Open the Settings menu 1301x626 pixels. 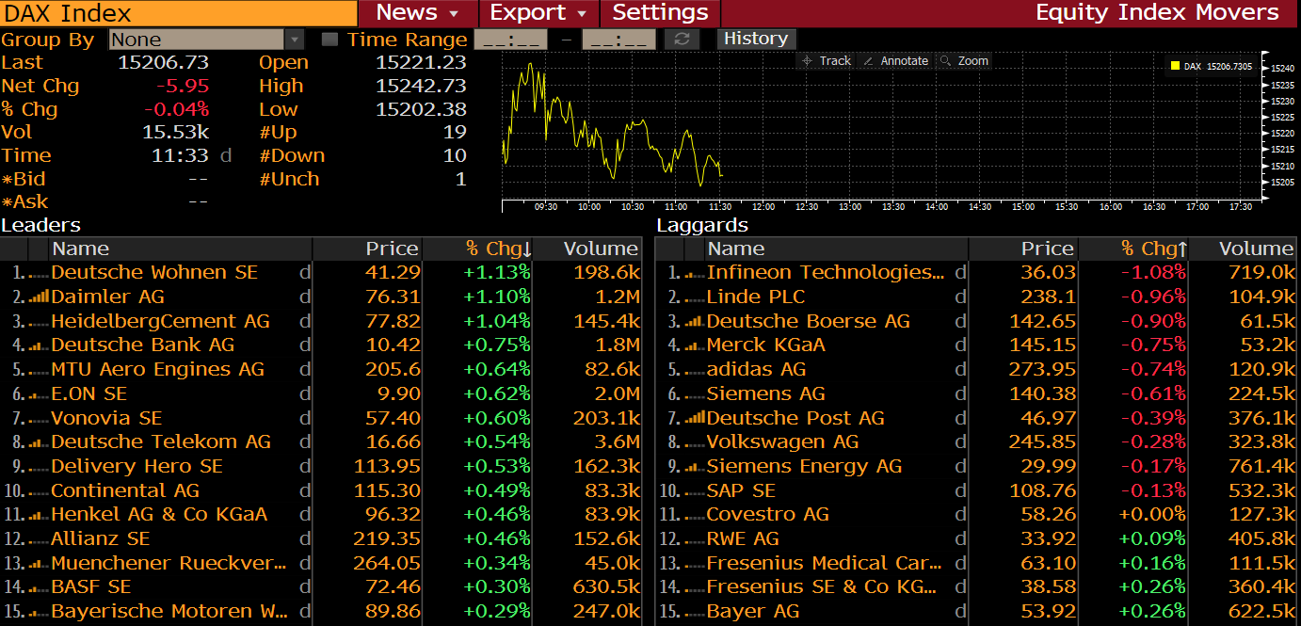pyautogui.click(x=660, y=13)
